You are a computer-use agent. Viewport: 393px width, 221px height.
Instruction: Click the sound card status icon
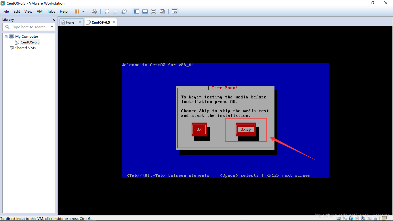pos(363,218)
